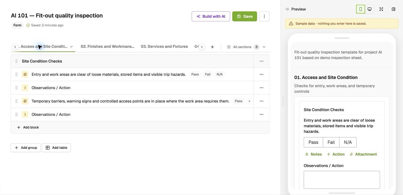This screenshot has width=403, height=195.
Task: Grab drag handle of Entry and work areas row
Action: point(17,75)
